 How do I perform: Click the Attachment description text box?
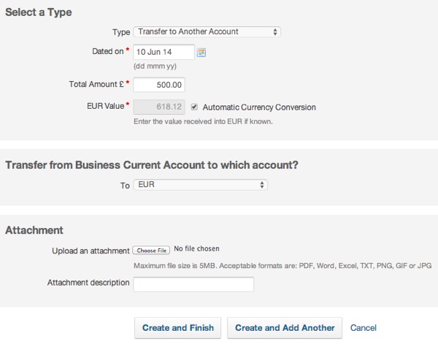pos(193,283)
